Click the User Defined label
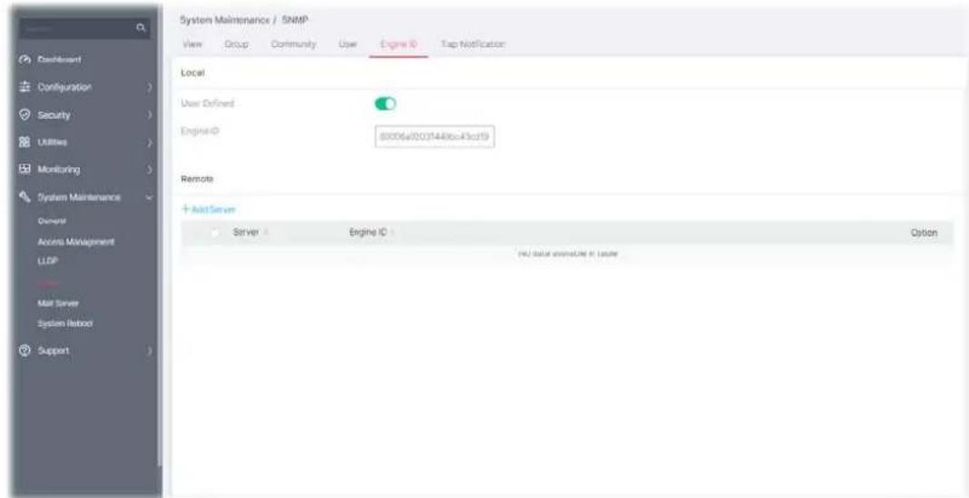This screenshot has width=969, height=498. coord(207,104)
